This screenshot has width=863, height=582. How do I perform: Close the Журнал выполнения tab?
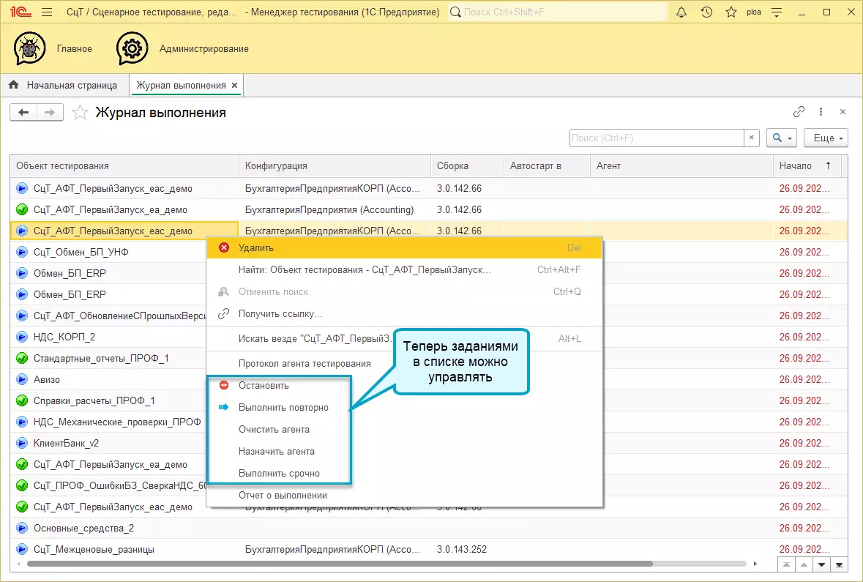pos(234,86)
